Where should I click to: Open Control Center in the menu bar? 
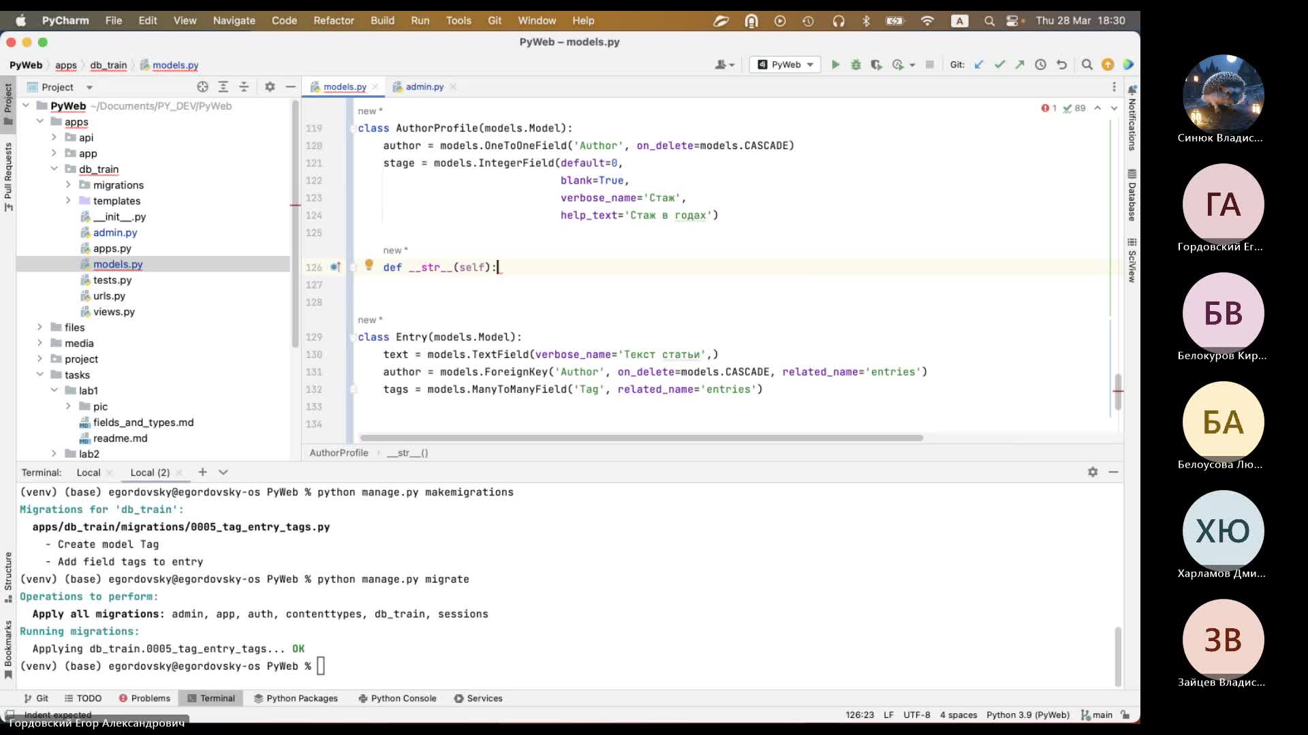click(x=1013, y=21)
